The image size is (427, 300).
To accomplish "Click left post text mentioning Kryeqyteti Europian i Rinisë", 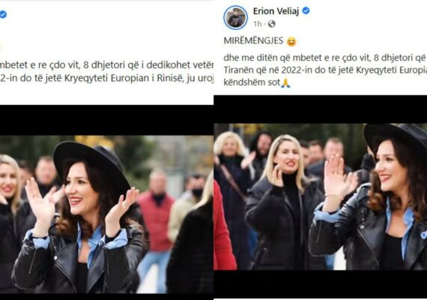I will coord(106,78).
